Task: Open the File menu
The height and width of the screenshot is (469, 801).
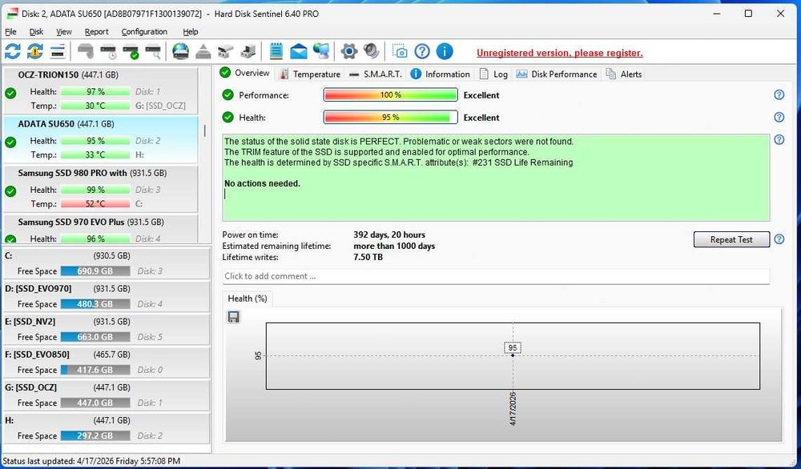Action: [10, 32]
